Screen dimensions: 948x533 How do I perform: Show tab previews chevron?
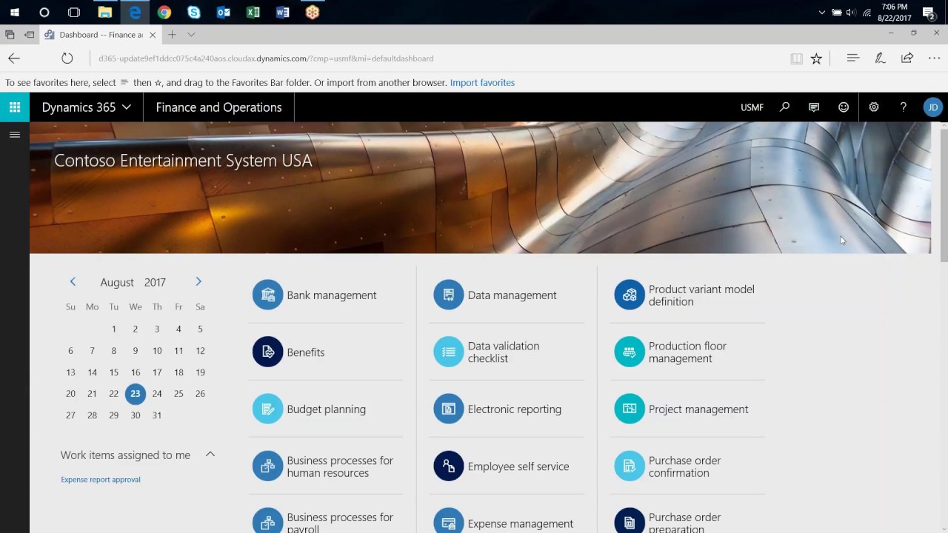[x=191, y=35]
